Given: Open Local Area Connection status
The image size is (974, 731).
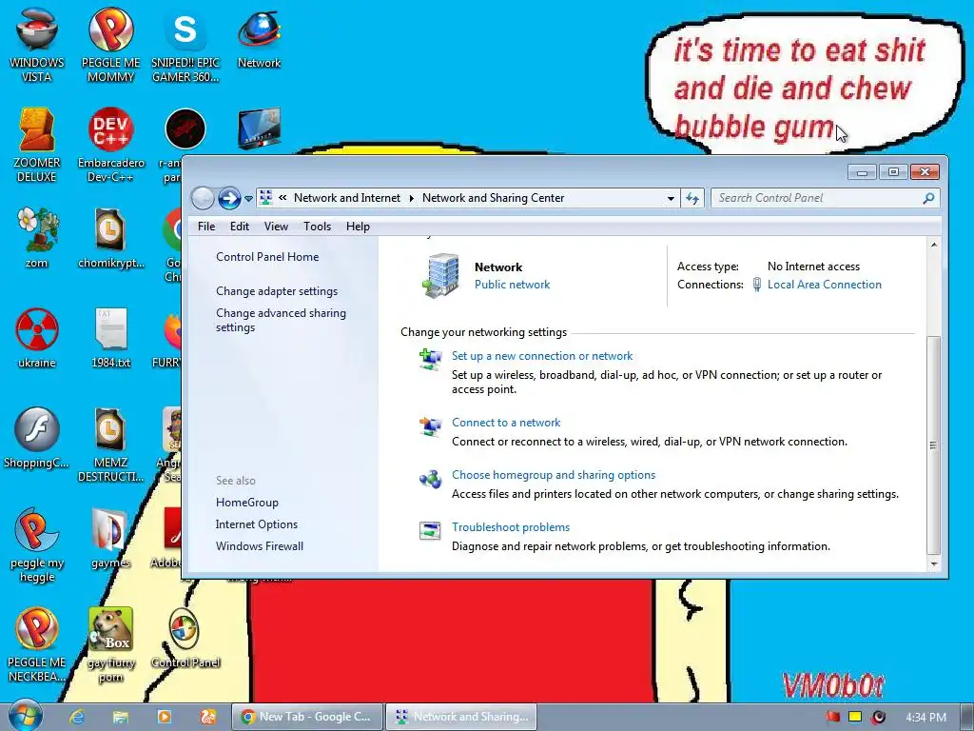Looking at the screenshot, I should [825, 285].
